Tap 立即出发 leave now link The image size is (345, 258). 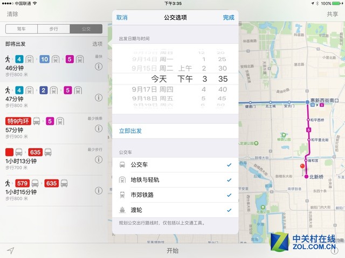(130, 131)
